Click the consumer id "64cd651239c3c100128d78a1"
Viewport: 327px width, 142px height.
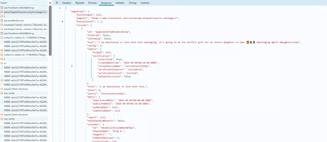(118, 128)
